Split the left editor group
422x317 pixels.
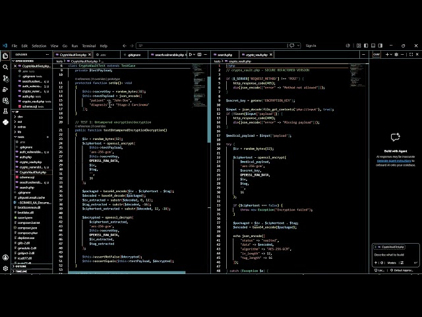click(199, 54)
